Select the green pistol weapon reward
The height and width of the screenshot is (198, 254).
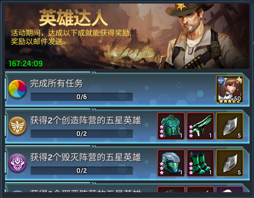pyautogui.click(x=200, y=126)
